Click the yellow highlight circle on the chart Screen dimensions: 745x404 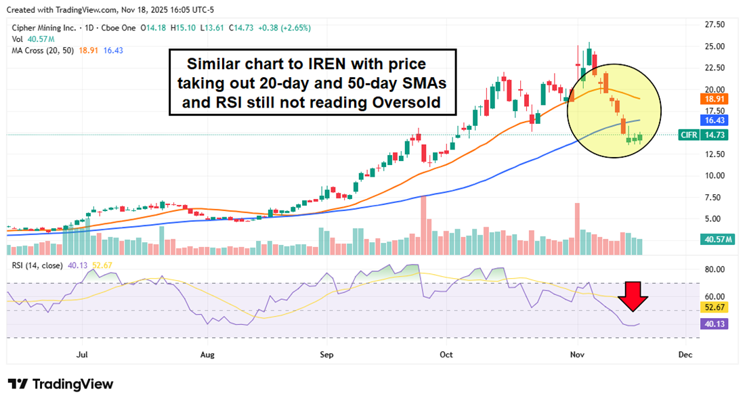(x=614, y=110)
